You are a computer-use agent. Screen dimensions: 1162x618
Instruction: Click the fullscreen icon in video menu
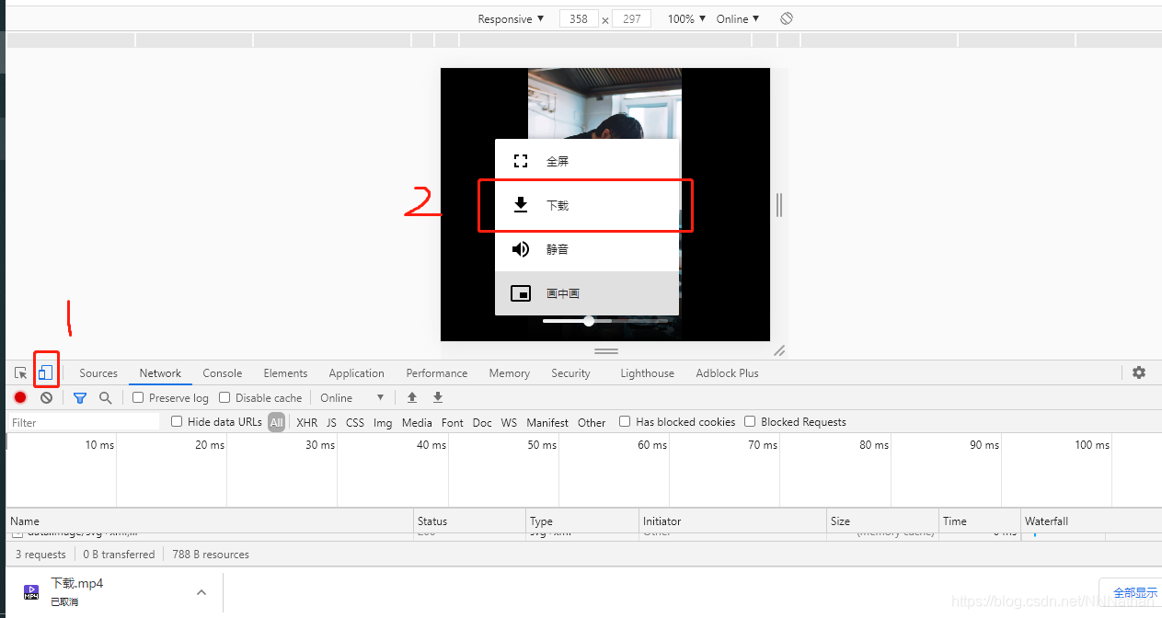(521, 161)
